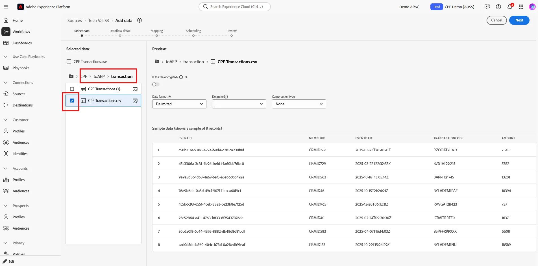Open the hamburger navigation menu
This screenshot has height=266, width=538.
click(6, 7)
